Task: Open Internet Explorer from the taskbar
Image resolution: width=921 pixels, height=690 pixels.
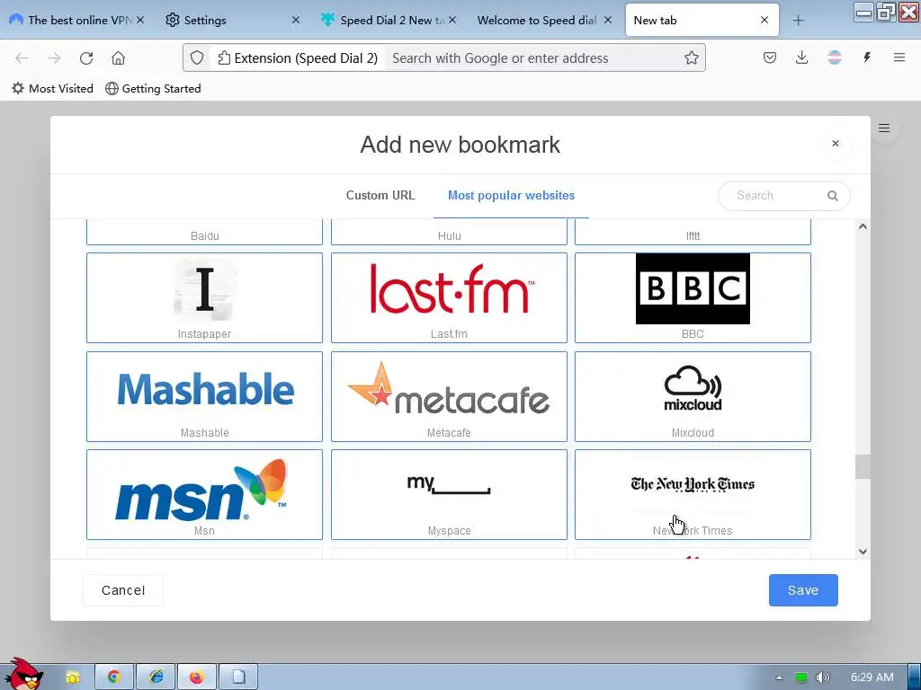Action: click(156, 677)
